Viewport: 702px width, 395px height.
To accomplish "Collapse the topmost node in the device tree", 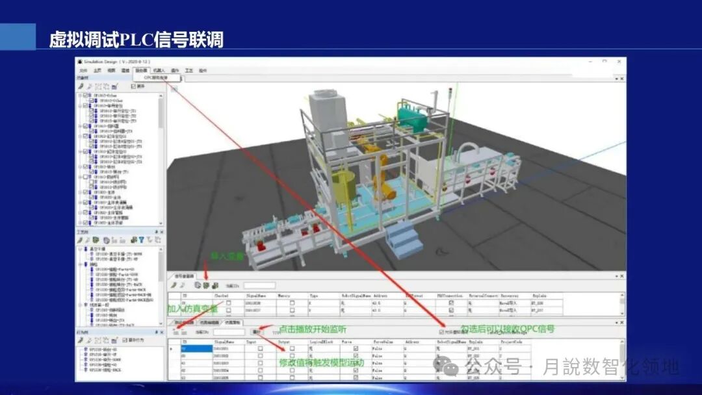I will point(80,96).
